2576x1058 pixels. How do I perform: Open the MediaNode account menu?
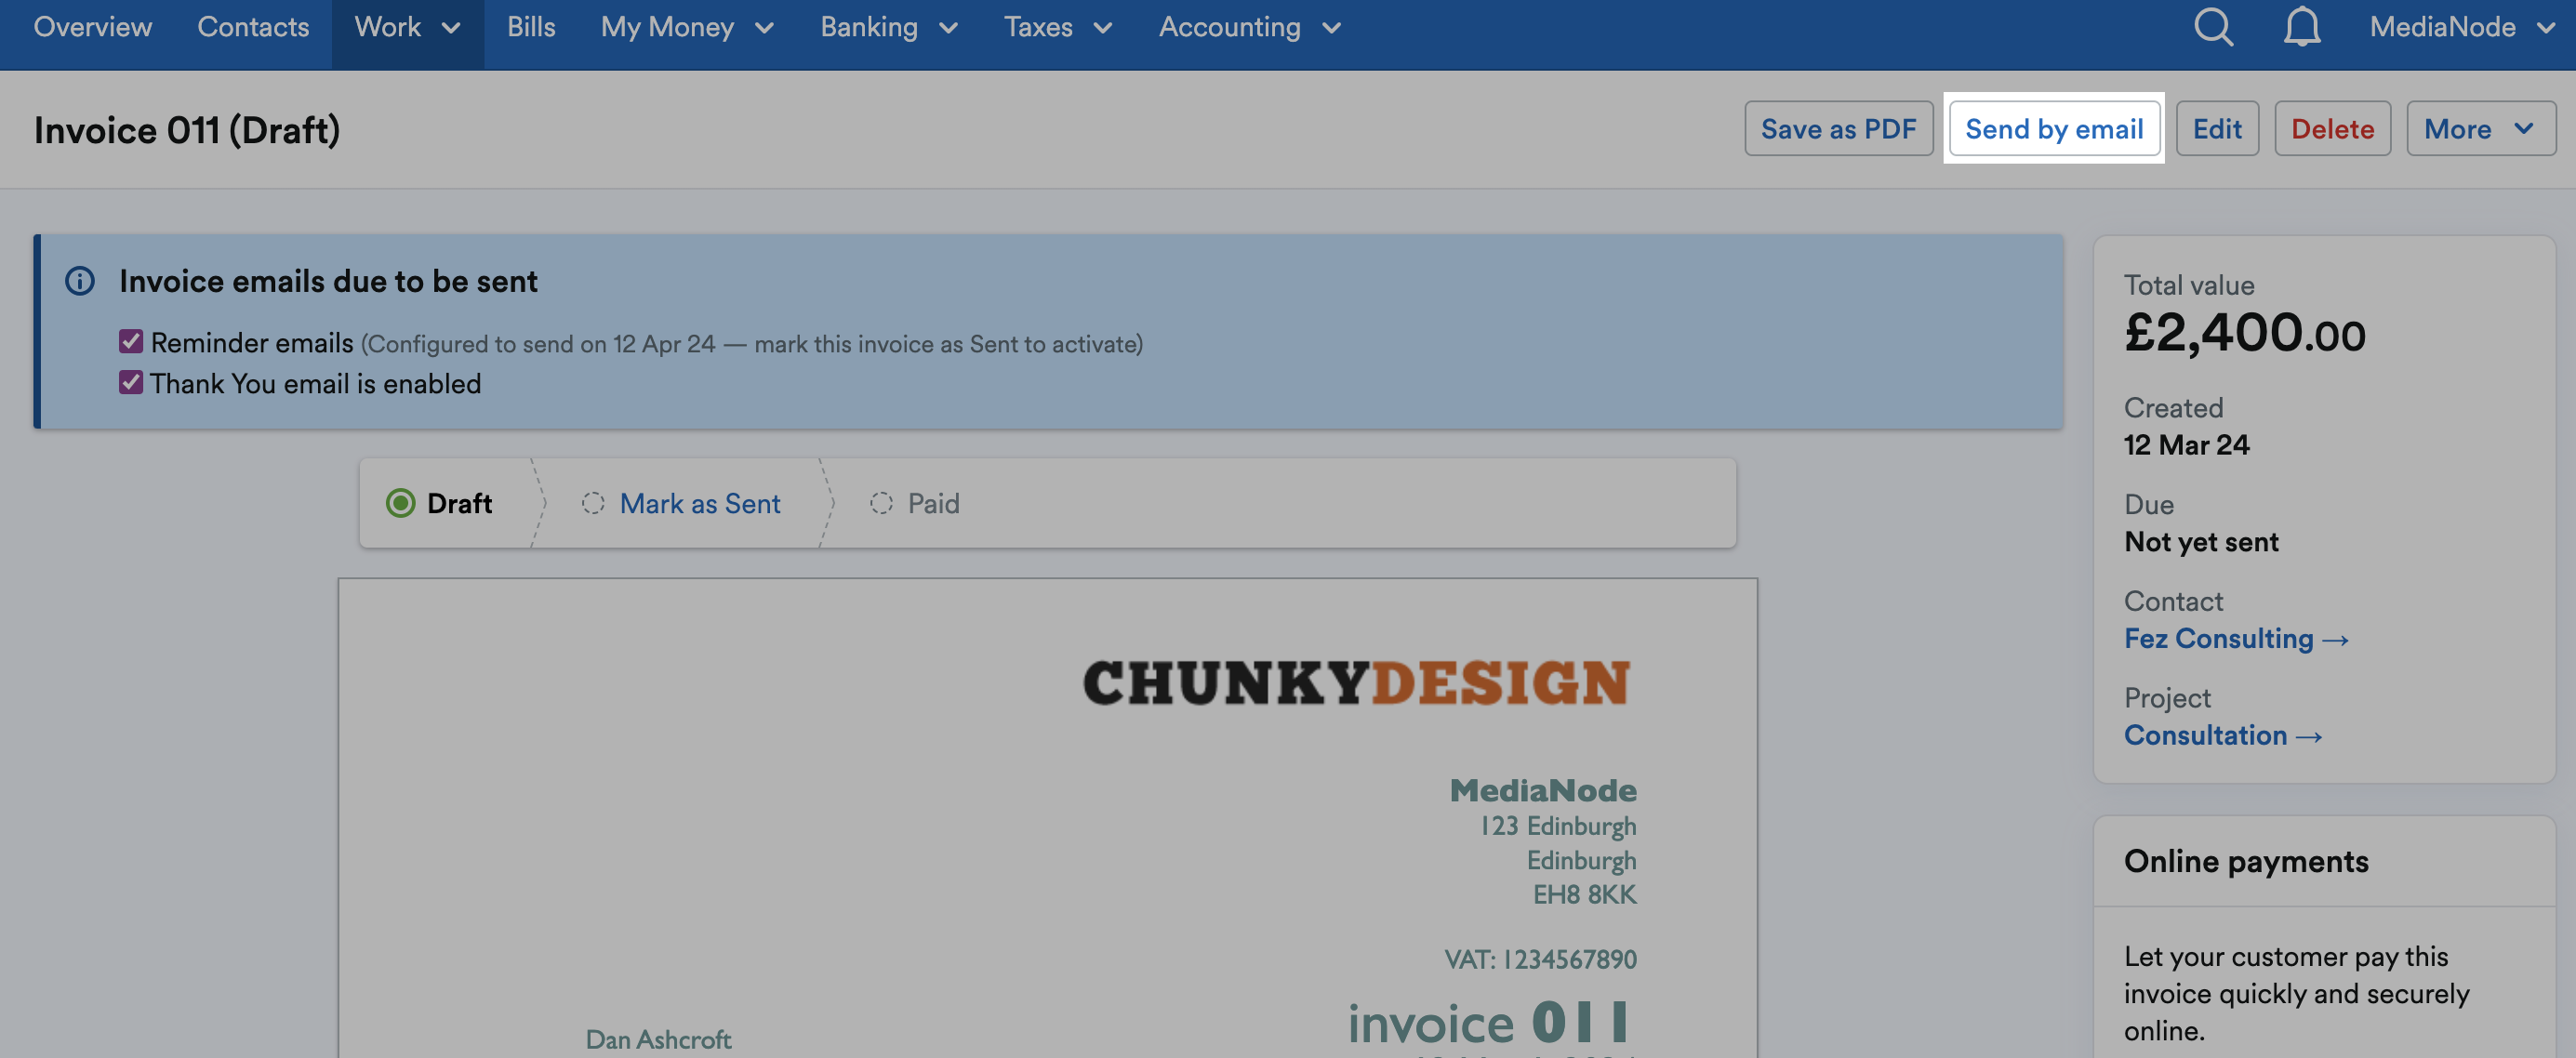(x=2461, y=27)
